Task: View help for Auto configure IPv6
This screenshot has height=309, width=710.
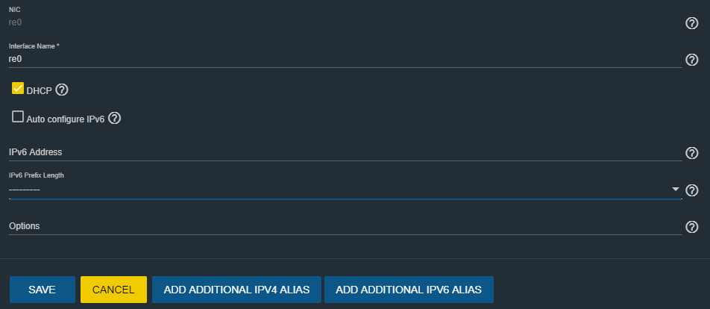Action: [x=115, y=119]
